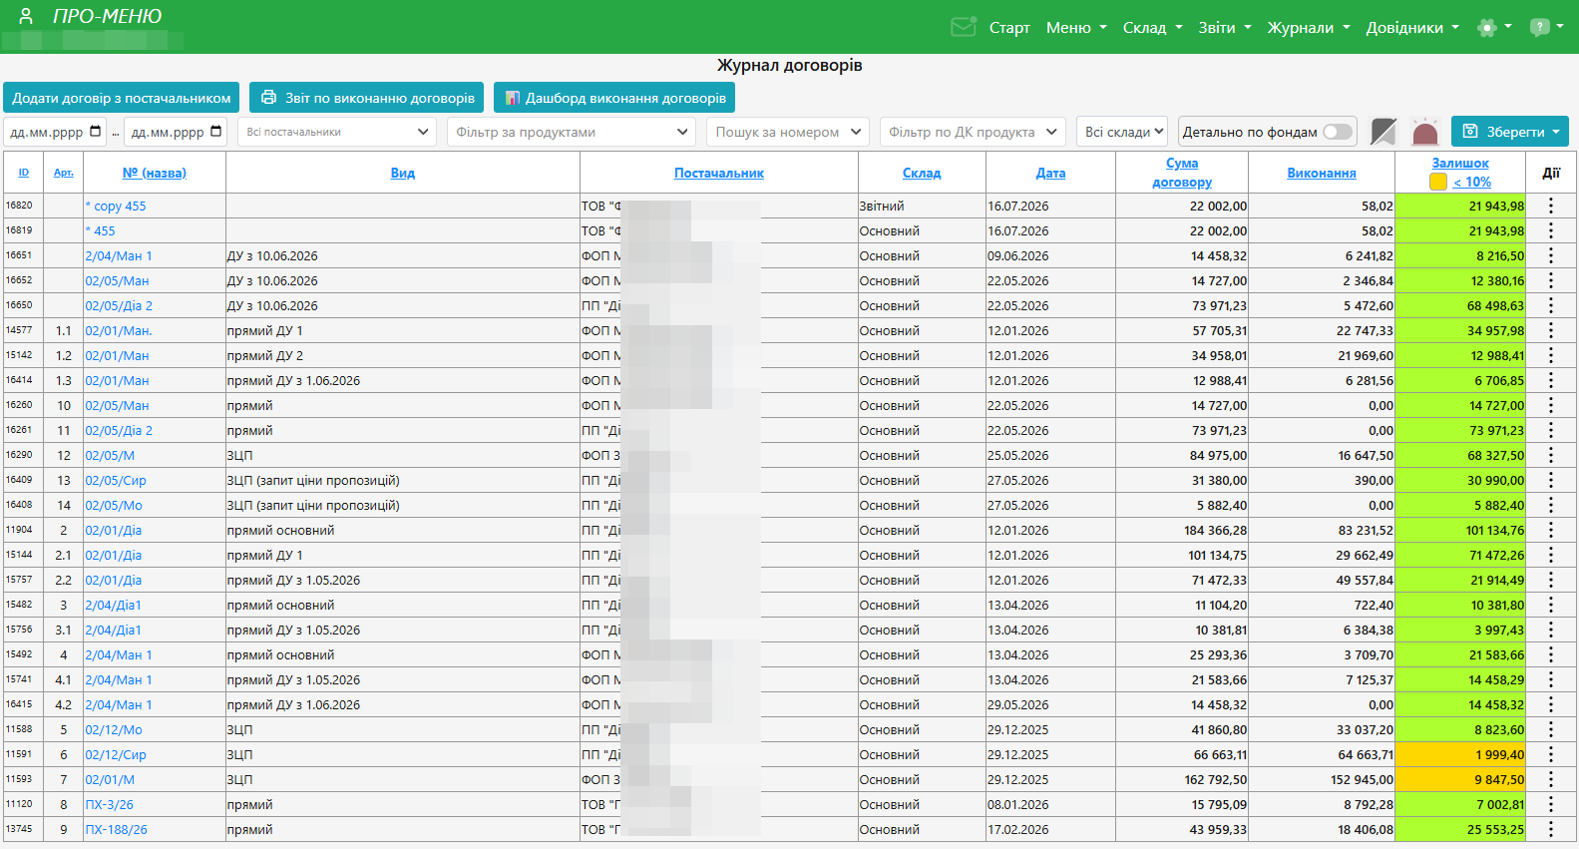Sort table by 'ID' column header

click(24, 173)
